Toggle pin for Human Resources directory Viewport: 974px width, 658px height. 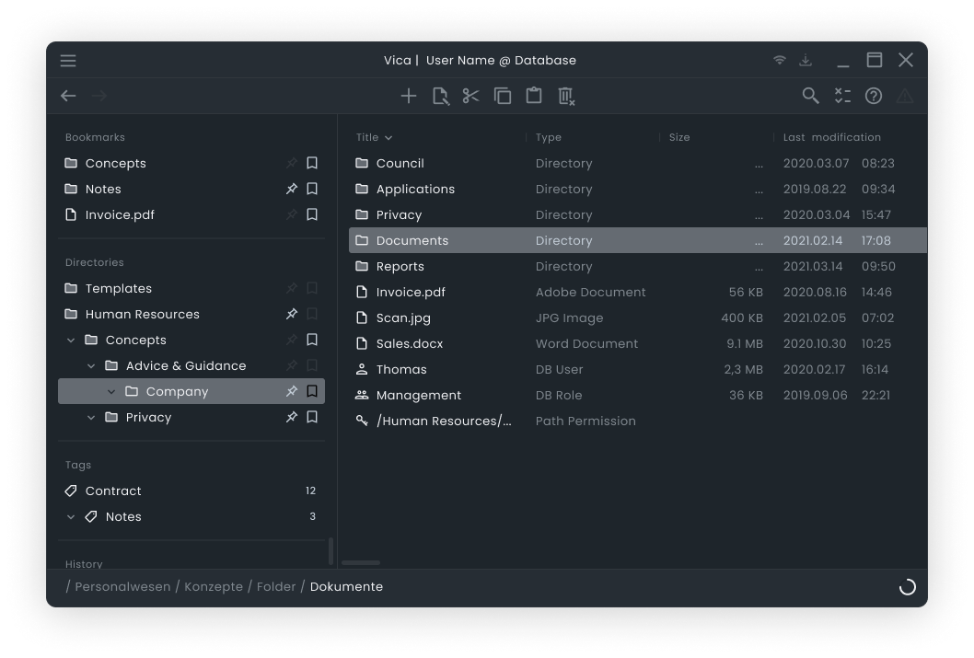(292, 314)
